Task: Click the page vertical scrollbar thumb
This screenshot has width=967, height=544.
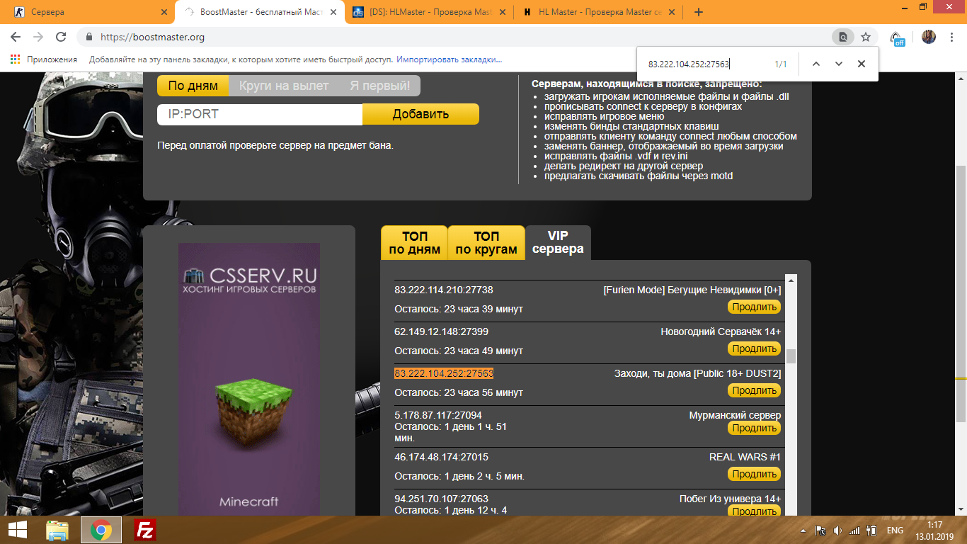Action: 961,293
